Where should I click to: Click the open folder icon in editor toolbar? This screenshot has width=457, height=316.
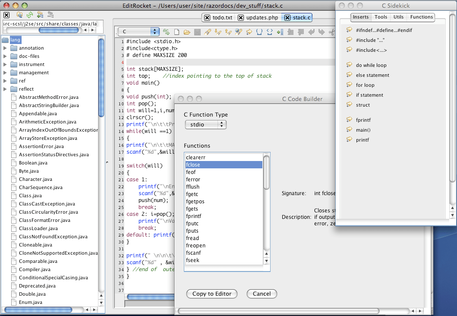pos(187,32)
